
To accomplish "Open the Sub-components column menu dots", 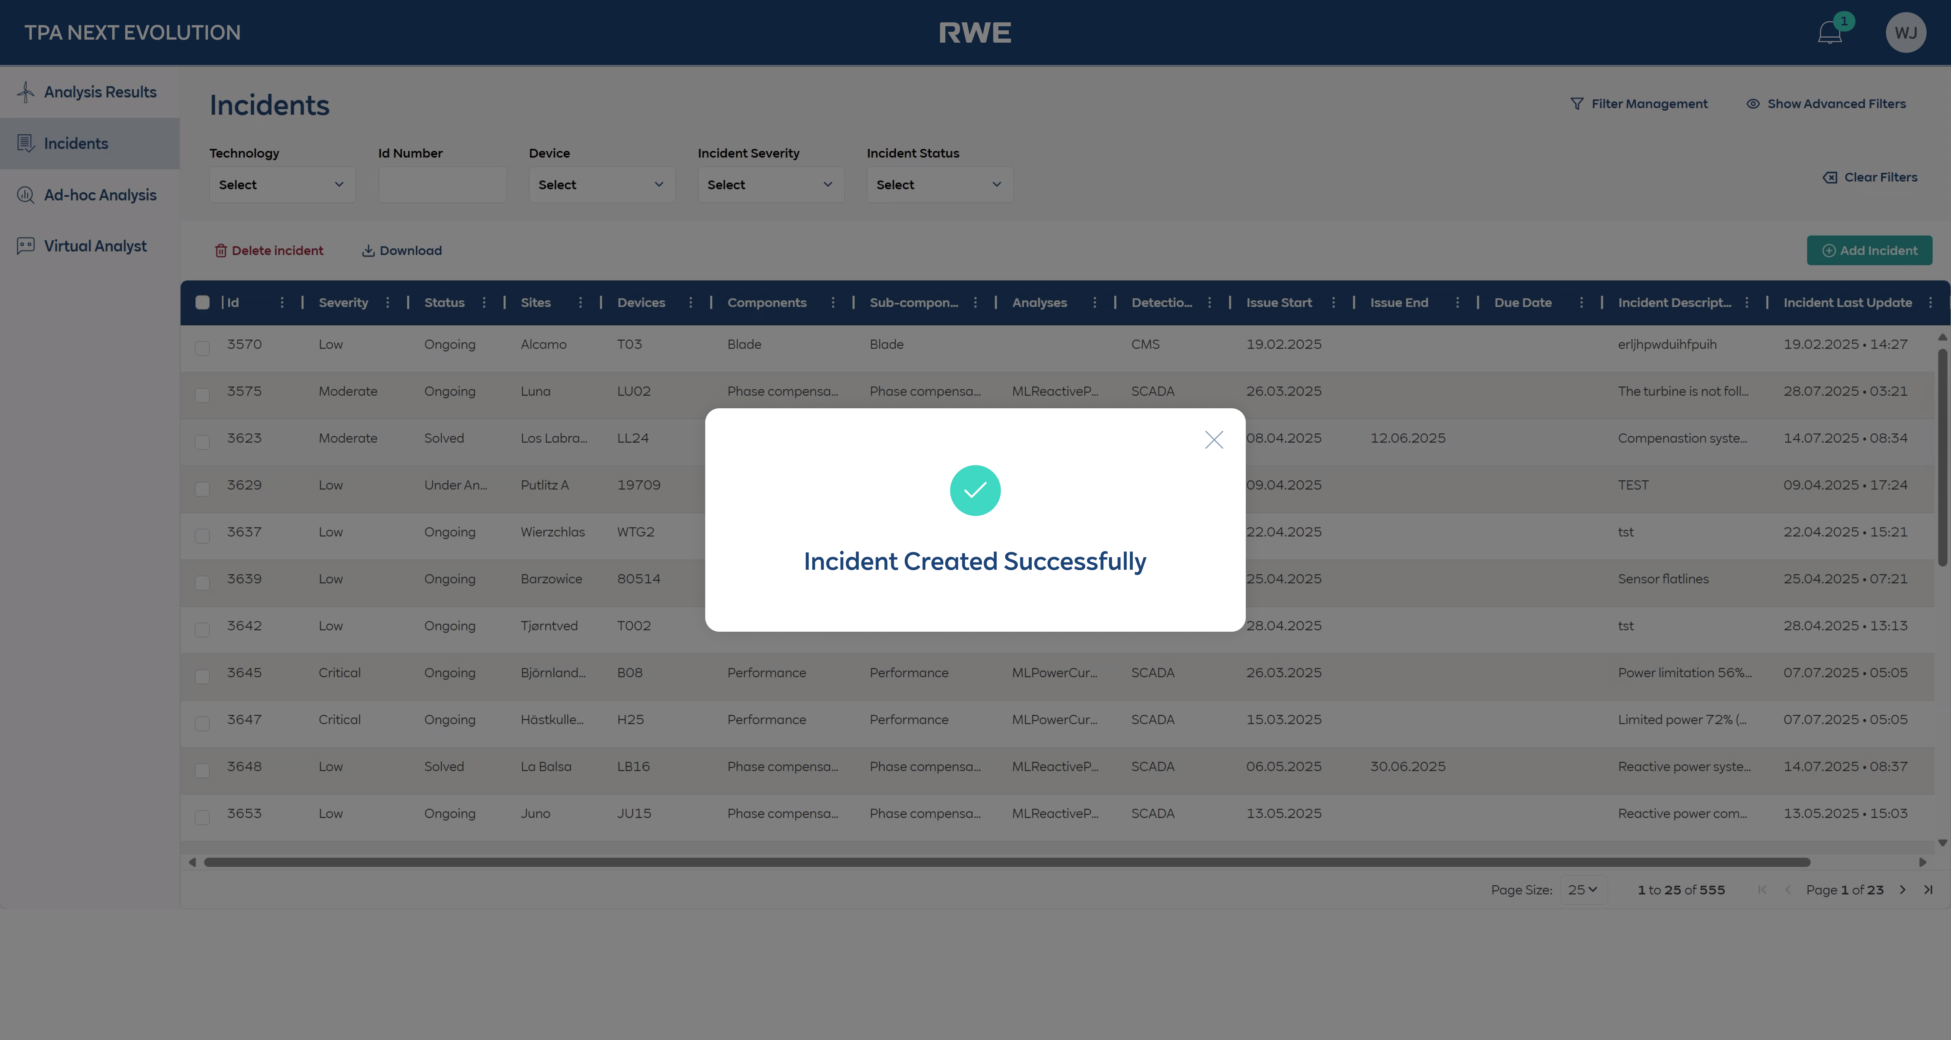I will pos(975,303).
